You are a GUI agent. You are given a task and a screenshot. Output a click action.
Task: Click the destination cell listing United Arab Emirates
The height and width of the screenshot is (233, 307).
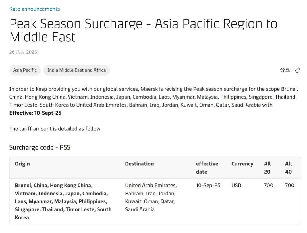151,197
